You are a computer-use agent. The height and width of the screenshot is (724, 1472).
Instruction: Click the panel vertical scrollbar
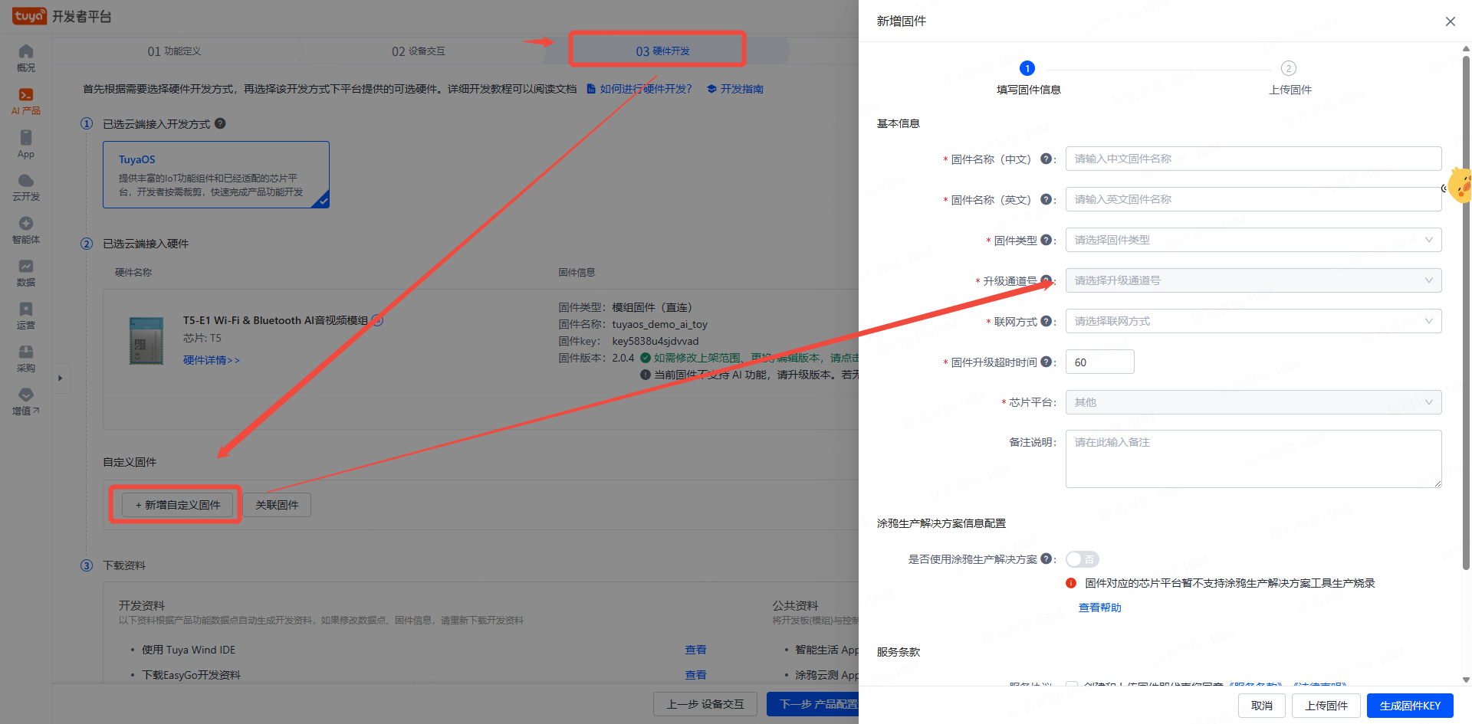(1466, 313)
